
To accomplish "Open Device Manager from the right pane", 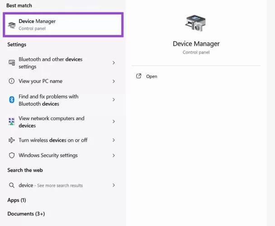I will 152,76.
